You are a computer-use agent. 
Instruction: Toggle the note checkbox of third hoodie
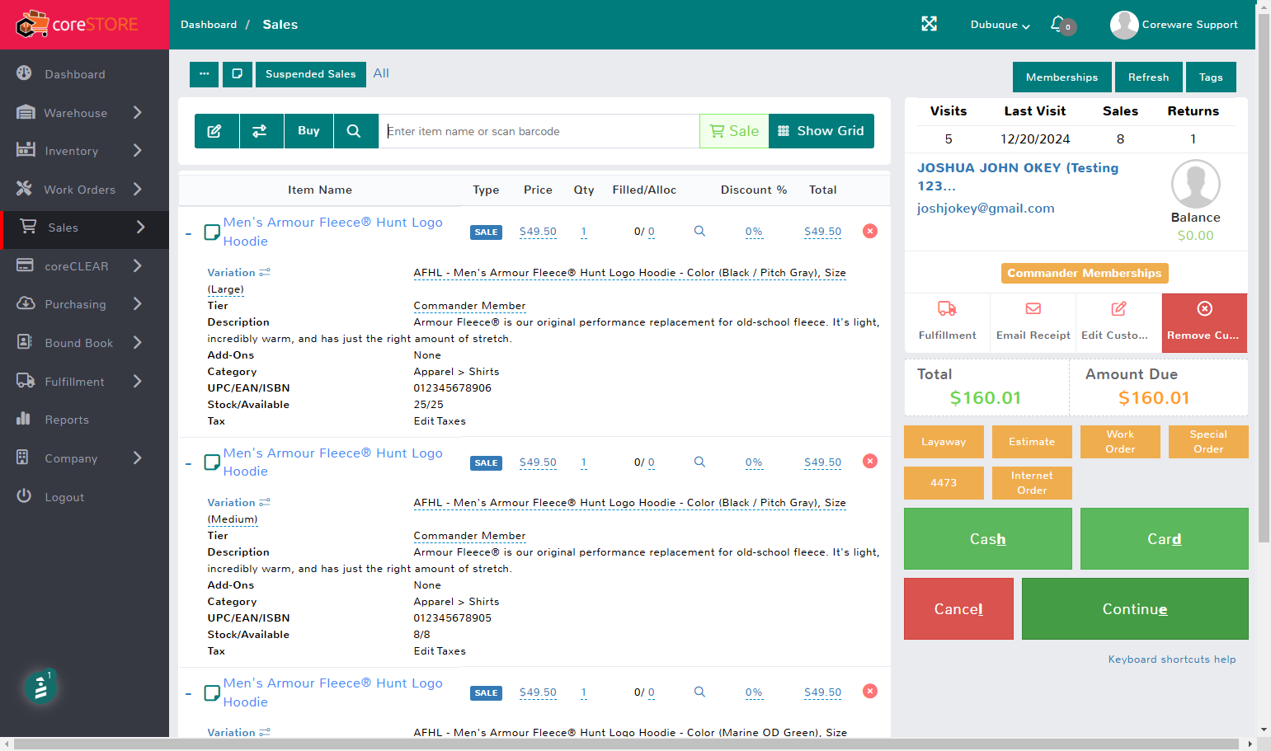click(x=212, y=692)
